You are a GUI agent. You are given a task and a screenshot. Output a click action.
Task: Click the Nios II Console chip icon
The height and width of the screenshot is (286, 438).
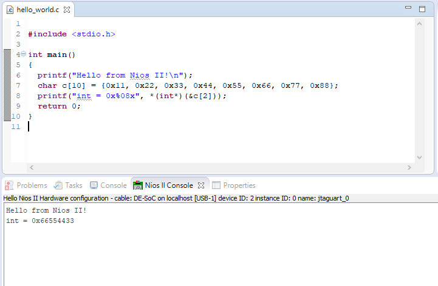(x=138, y=185)
